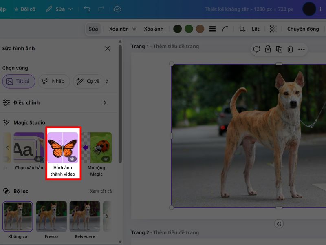Select the 'Tất cả' selection option
This screenshot has height=245, width=326.
tap(19, 81)
